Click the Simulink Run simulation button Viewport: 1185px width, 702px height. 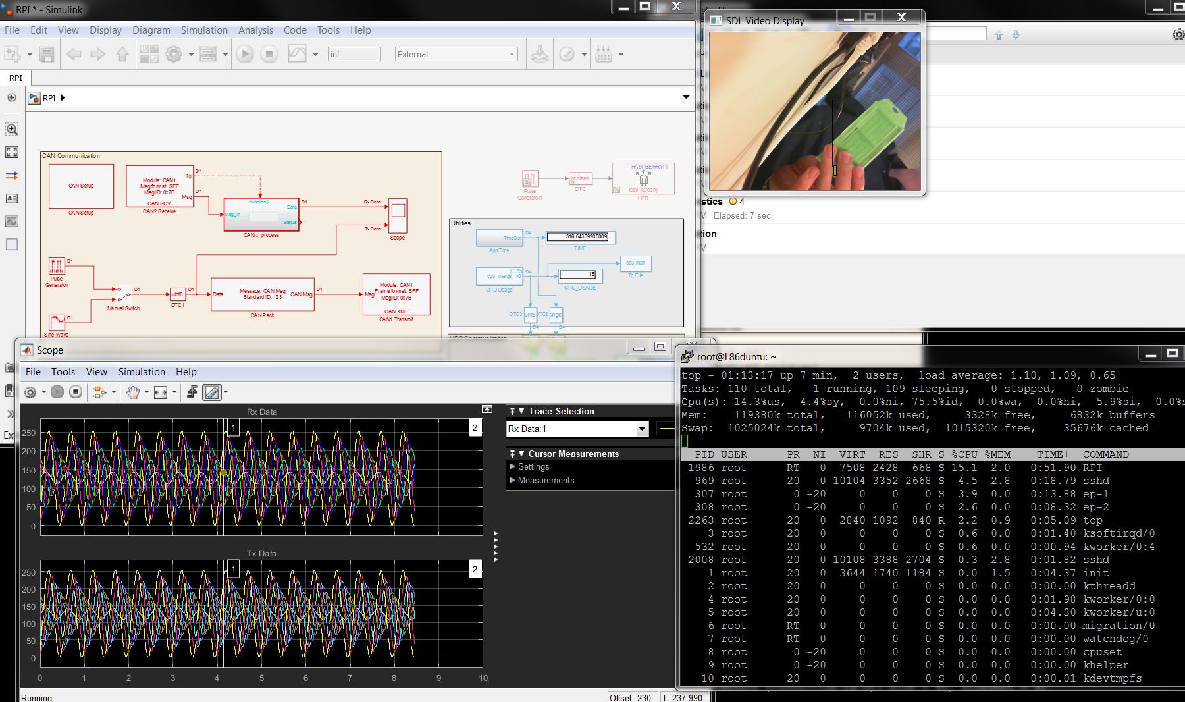tap(244, 54)
